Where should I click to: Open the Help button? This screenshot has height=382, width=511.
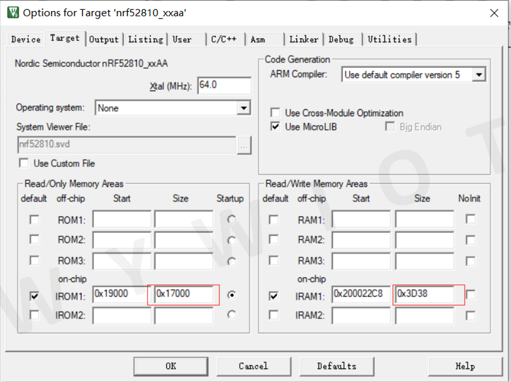coord(465,366)
